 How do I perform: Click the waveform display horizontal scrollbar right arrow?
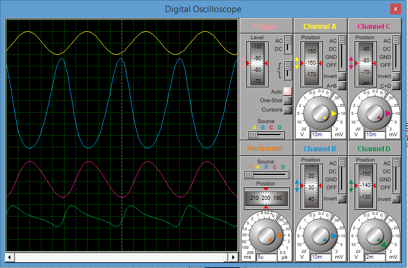[x=233, y=256]
